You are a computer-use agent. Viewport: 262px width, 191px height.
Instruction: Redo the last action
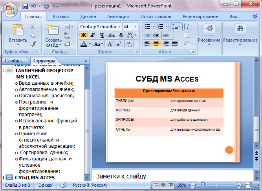coord(46,6)
